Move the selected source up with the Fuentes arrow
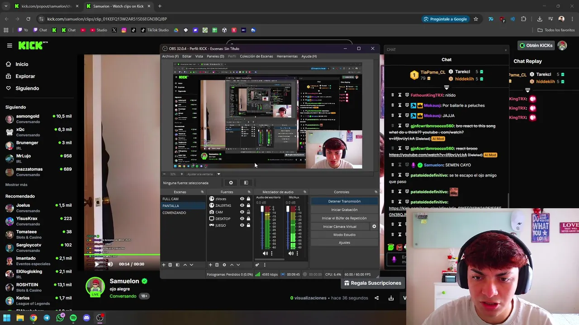Screen dimensions: 579x325 coord(232,265)
